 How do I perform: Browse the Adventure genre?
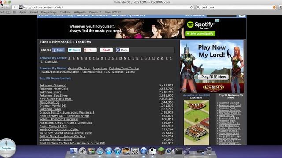pyautogui.click(x=100, y=68)
